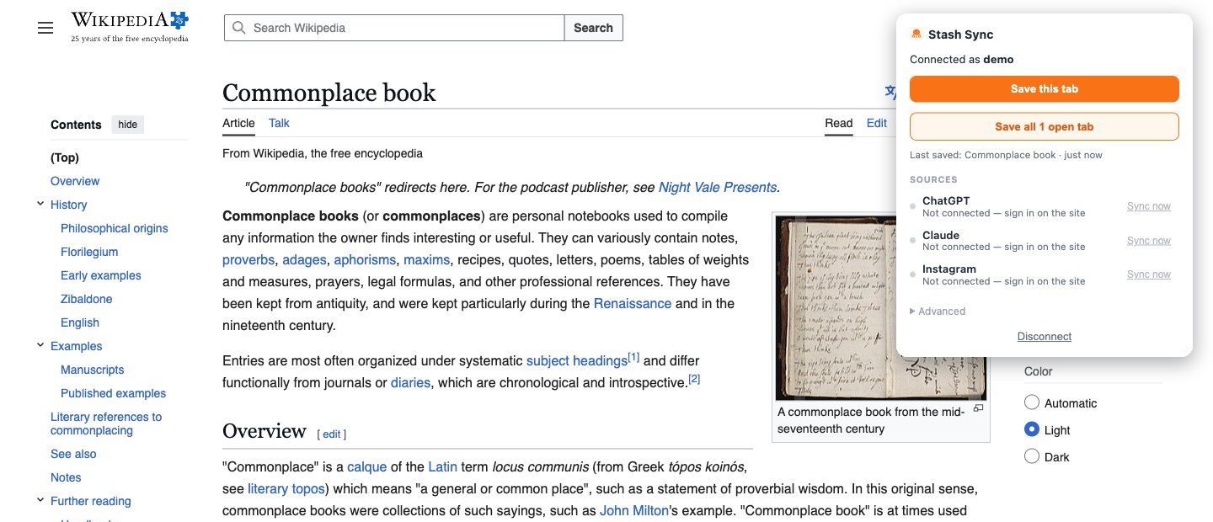Click the Search button
The image size is (1213, 522).
[x=593, y=28]
